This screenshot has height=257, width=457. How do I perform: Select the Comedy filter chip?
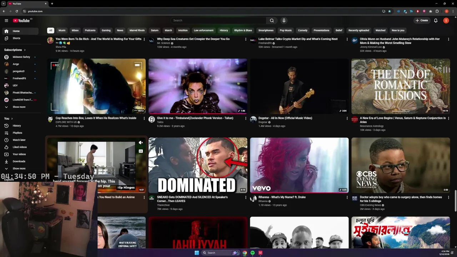point(303,30)
